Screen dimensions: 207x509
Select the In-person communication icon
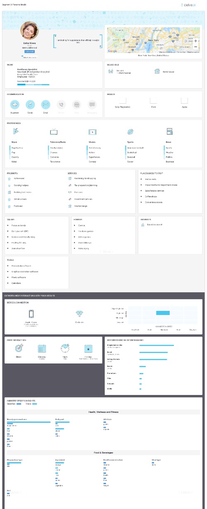(15, 105)
